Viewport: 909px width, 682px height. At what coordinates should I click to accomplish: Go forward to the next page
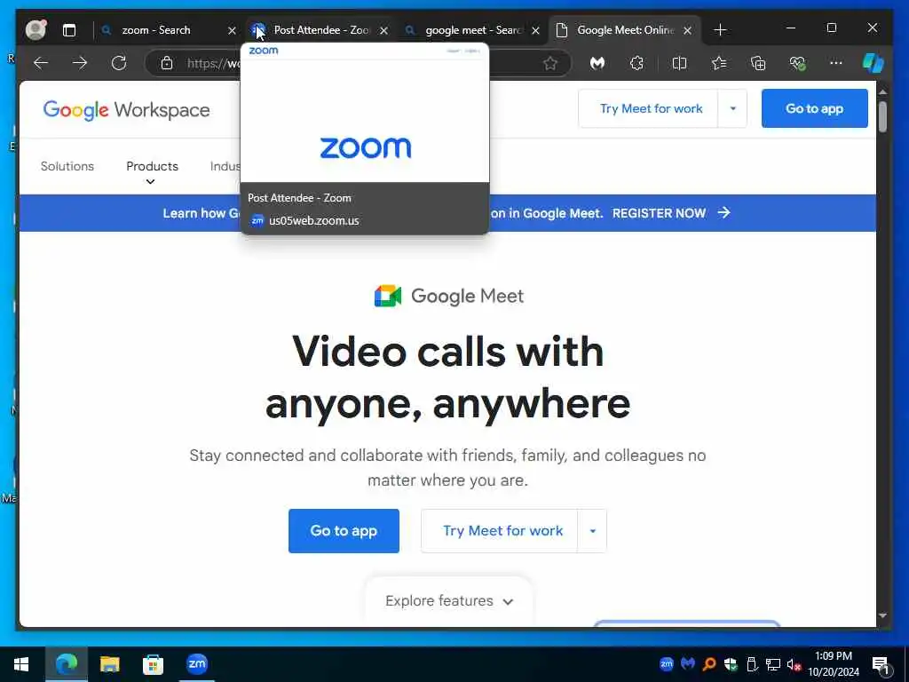(x=80, y=63)
